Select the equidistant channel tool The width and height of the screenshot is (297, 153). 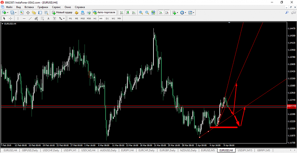point(36,18)
